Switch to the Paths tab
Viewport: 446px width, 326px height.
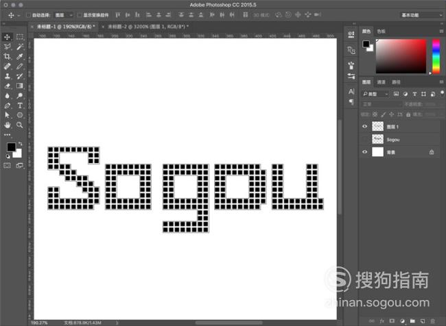396,82
